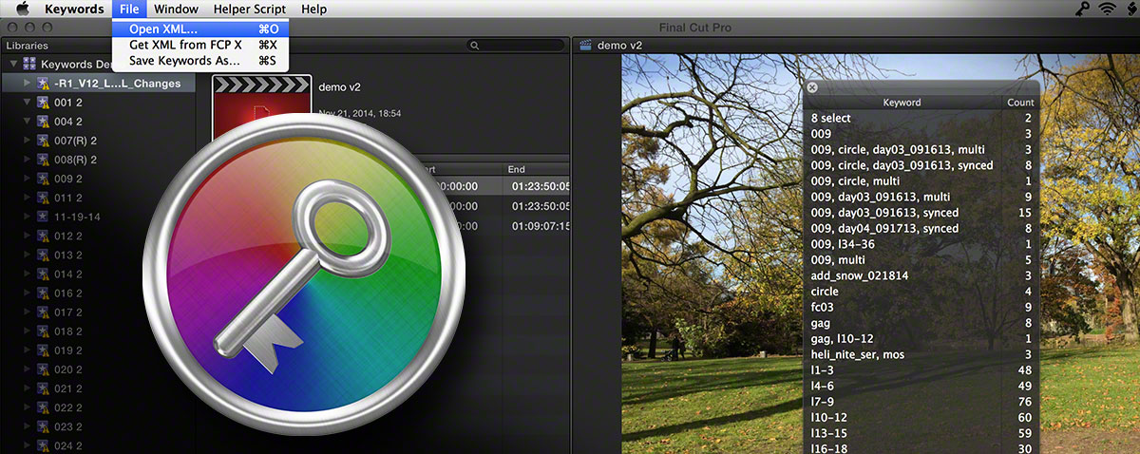
Task: Click the event icon beside 013 2
Action: pos(43,254)
